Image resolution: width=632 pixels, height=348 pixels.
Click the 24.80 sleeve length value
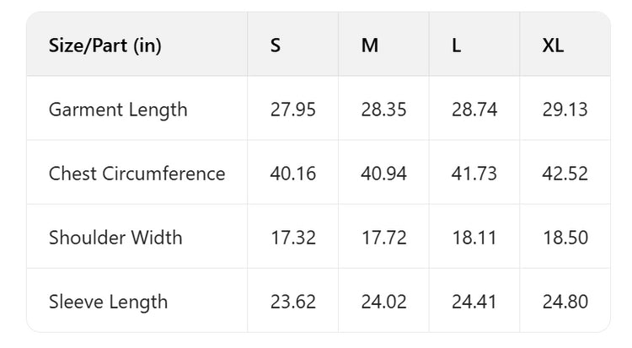coord(565,302)
